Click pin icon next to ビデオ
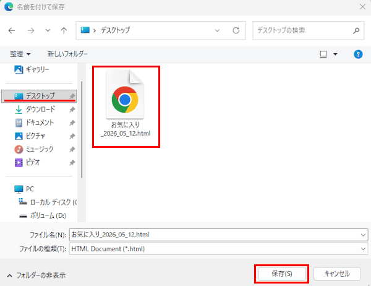The height and width of the screenshot is (286, 371). point(72,162)
